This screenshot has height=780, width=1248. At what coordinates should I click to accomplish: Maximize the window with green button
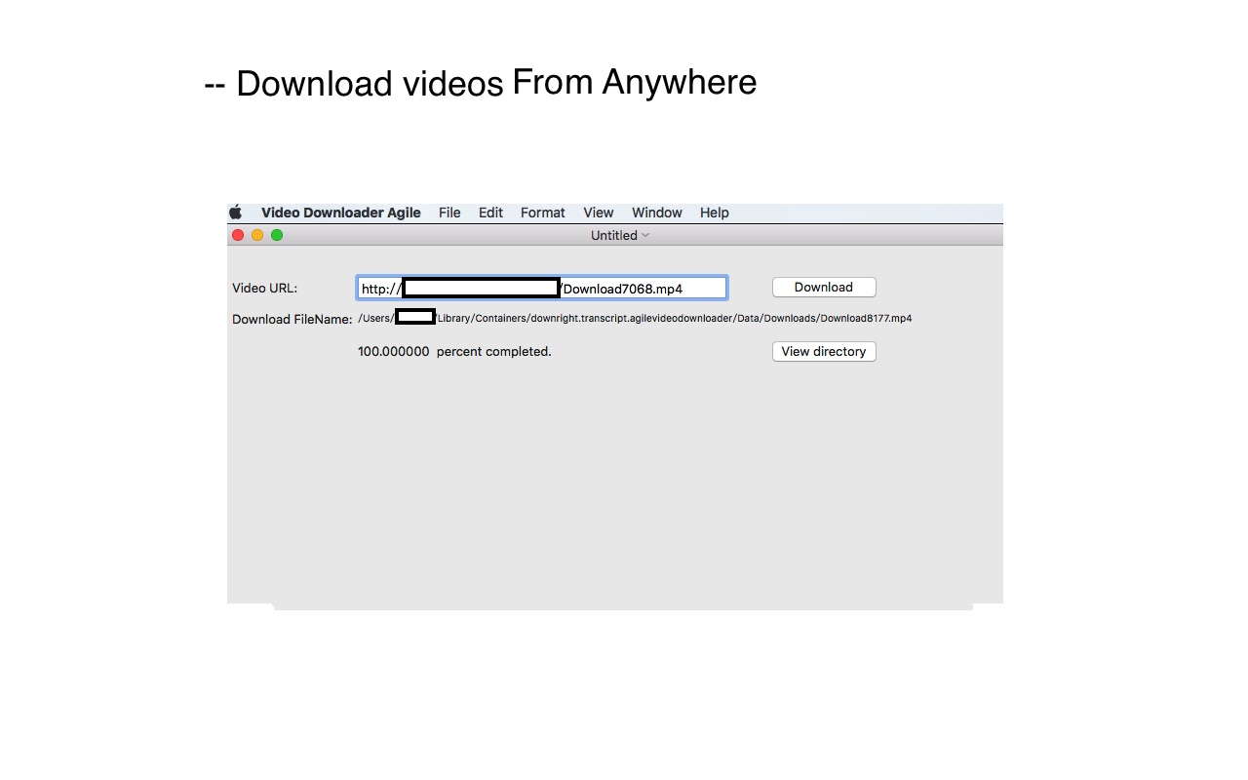[x=277, y=235]
